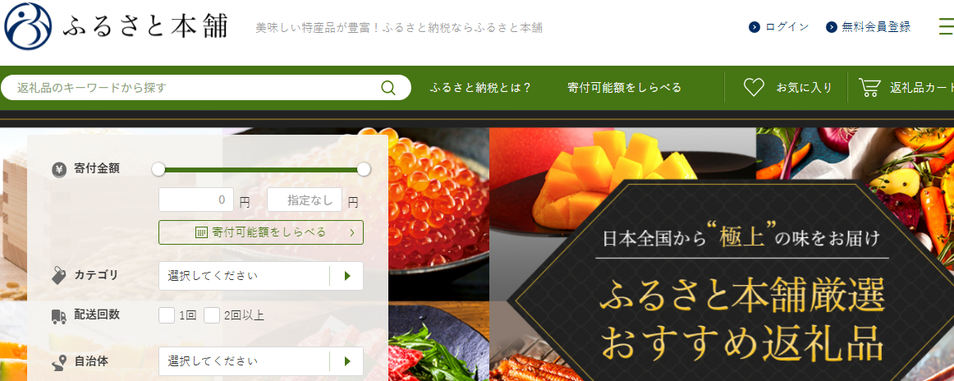Image resolution: width=954 pixels, height=381 pixels.
Task: Expand the 自治体 dropdown
Action: (261, 361)
